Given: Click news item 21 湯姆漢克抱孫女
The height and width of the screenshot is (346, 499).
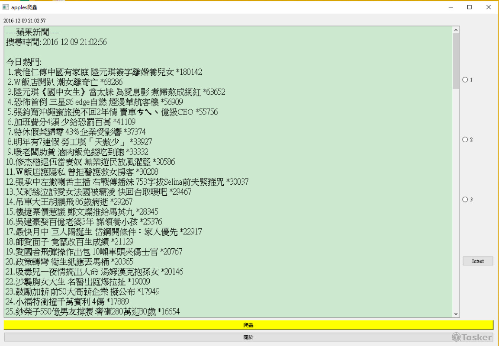Looking at the screenshot, I should (94, 272).
